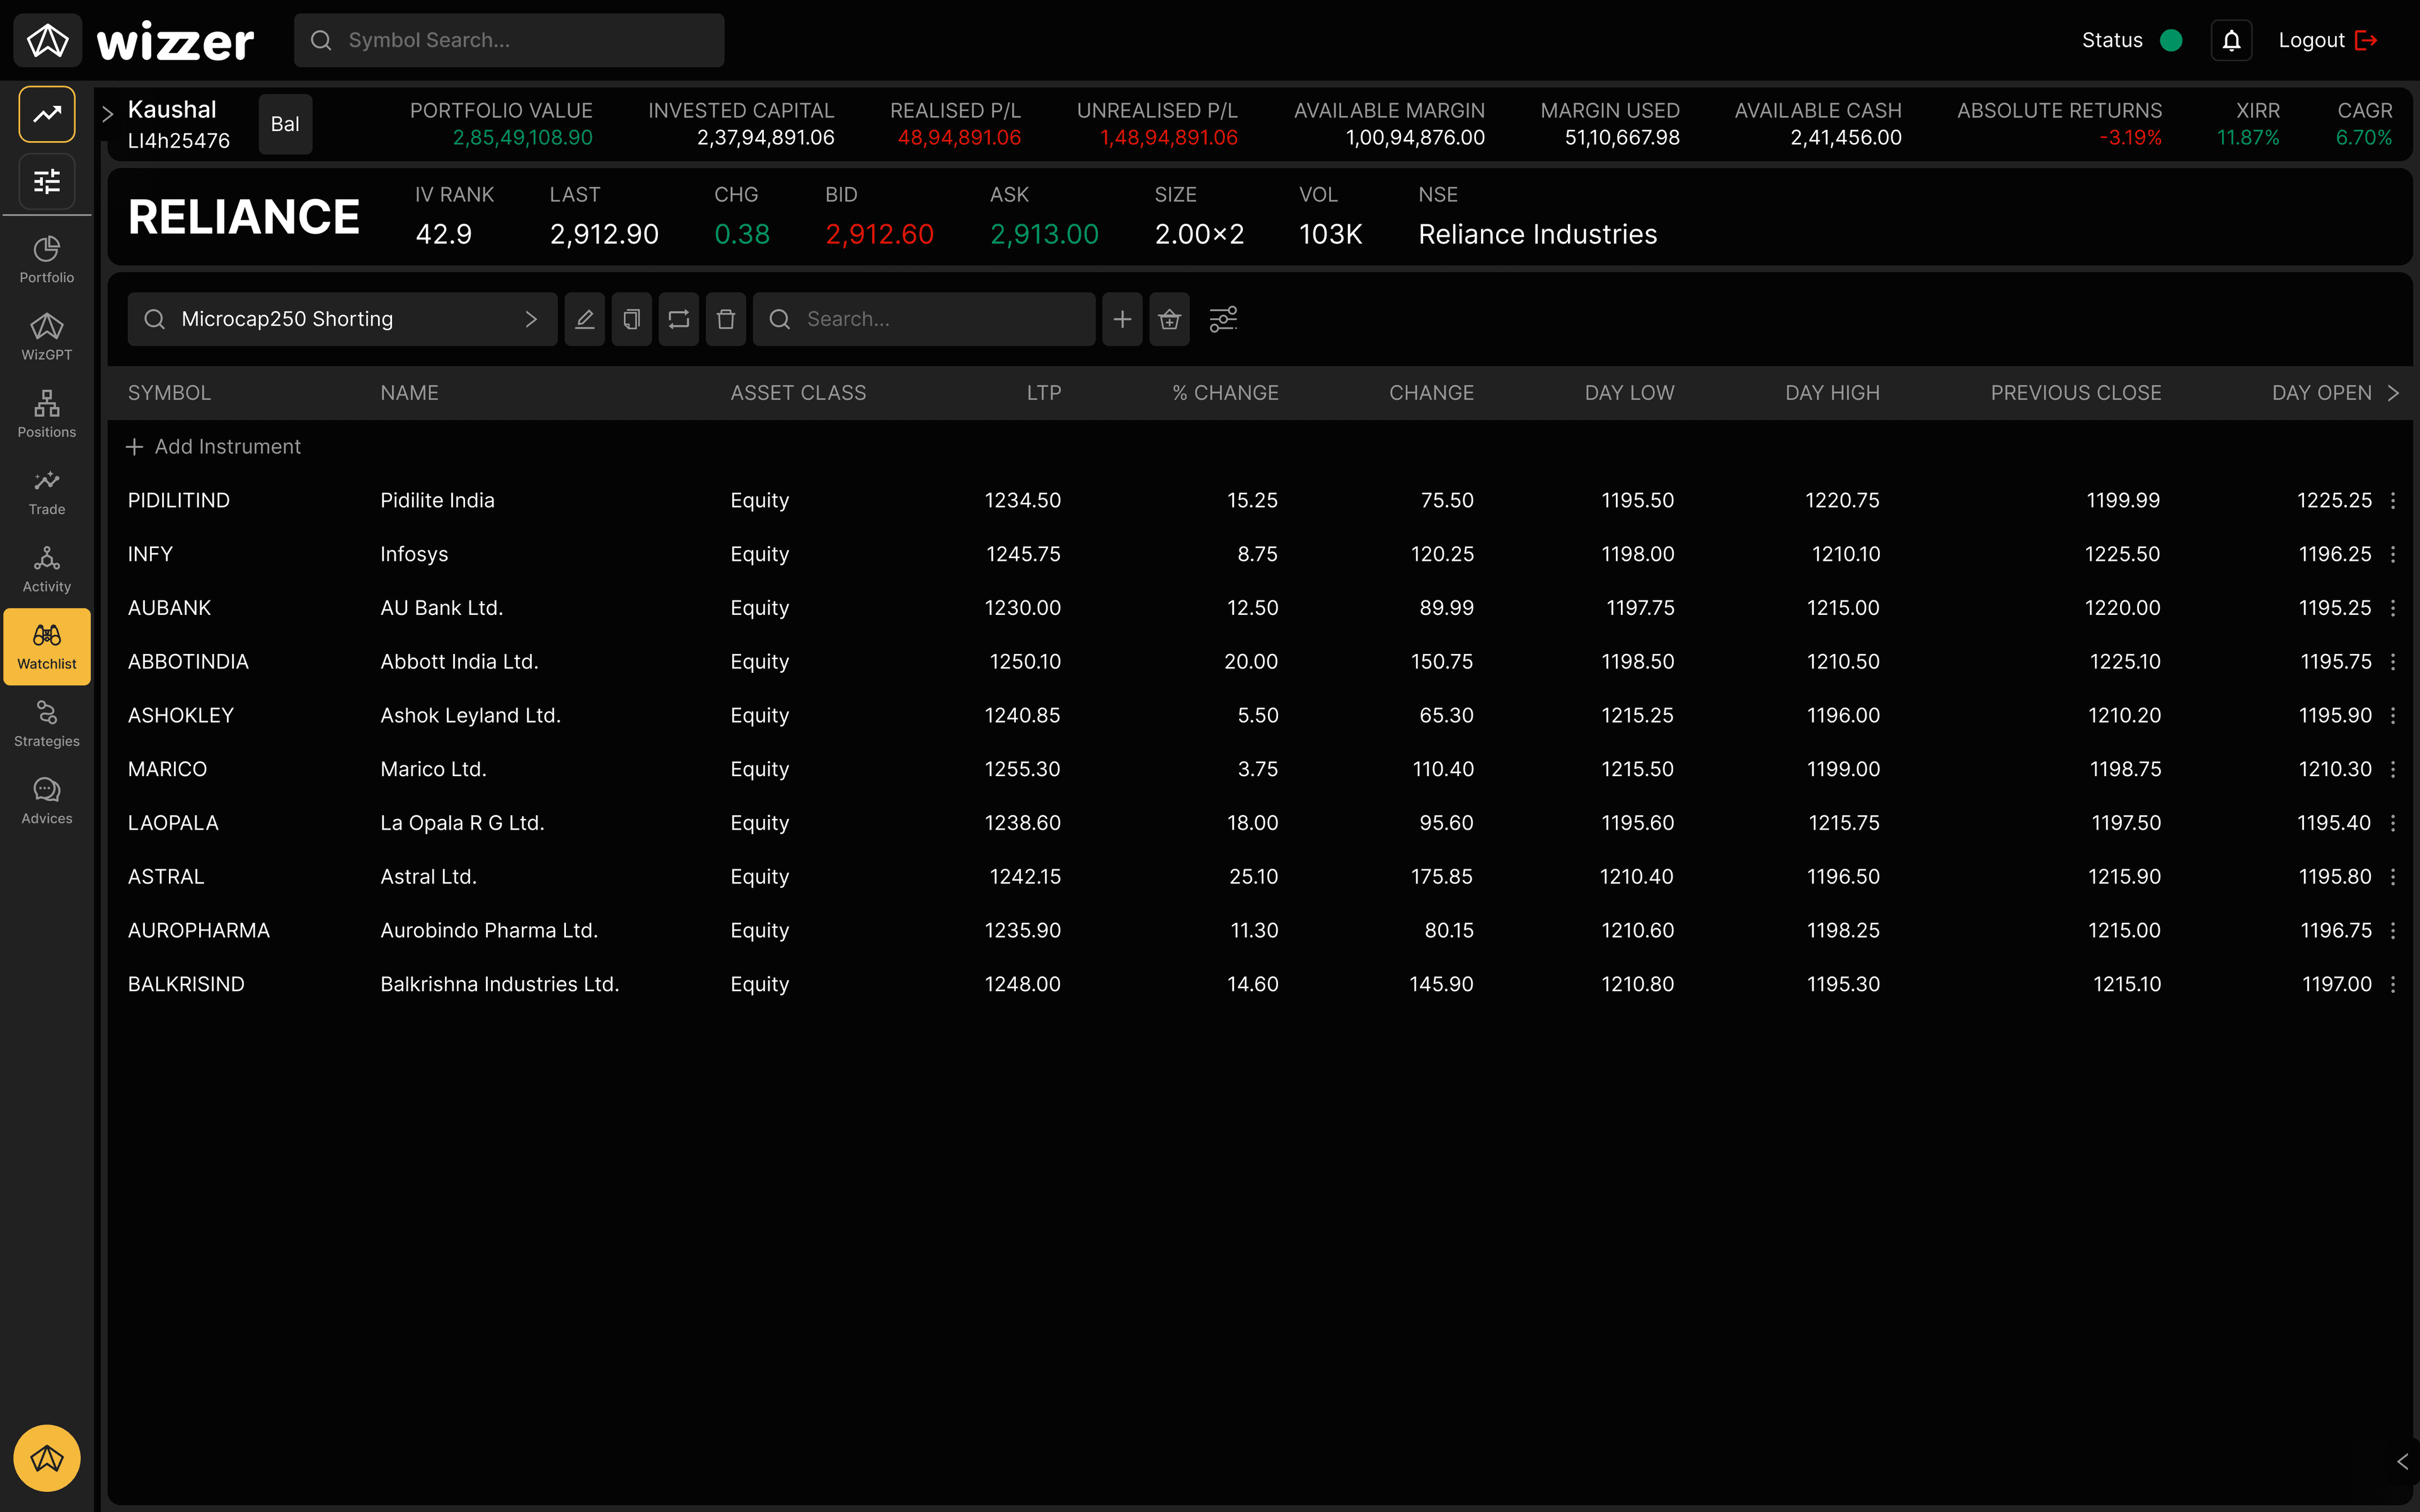Viewport: 2420px width, 1512px height.
Task: Toggle the Bal balance indicator
Action: point(285,124)
